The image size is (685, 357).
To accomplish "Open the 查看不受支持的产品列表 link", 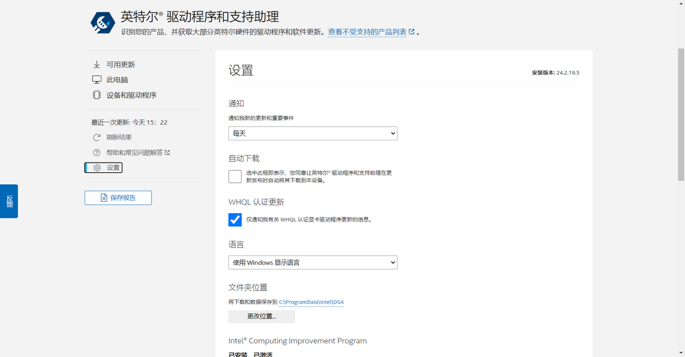I will (x=367, y=32).
